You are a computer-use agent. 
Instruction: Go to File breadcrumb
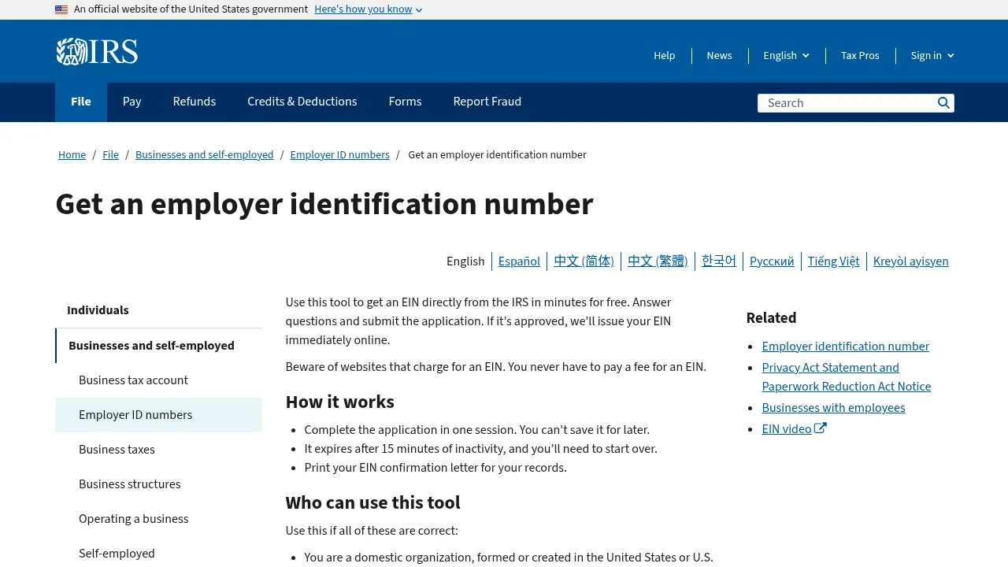(110, 155)
